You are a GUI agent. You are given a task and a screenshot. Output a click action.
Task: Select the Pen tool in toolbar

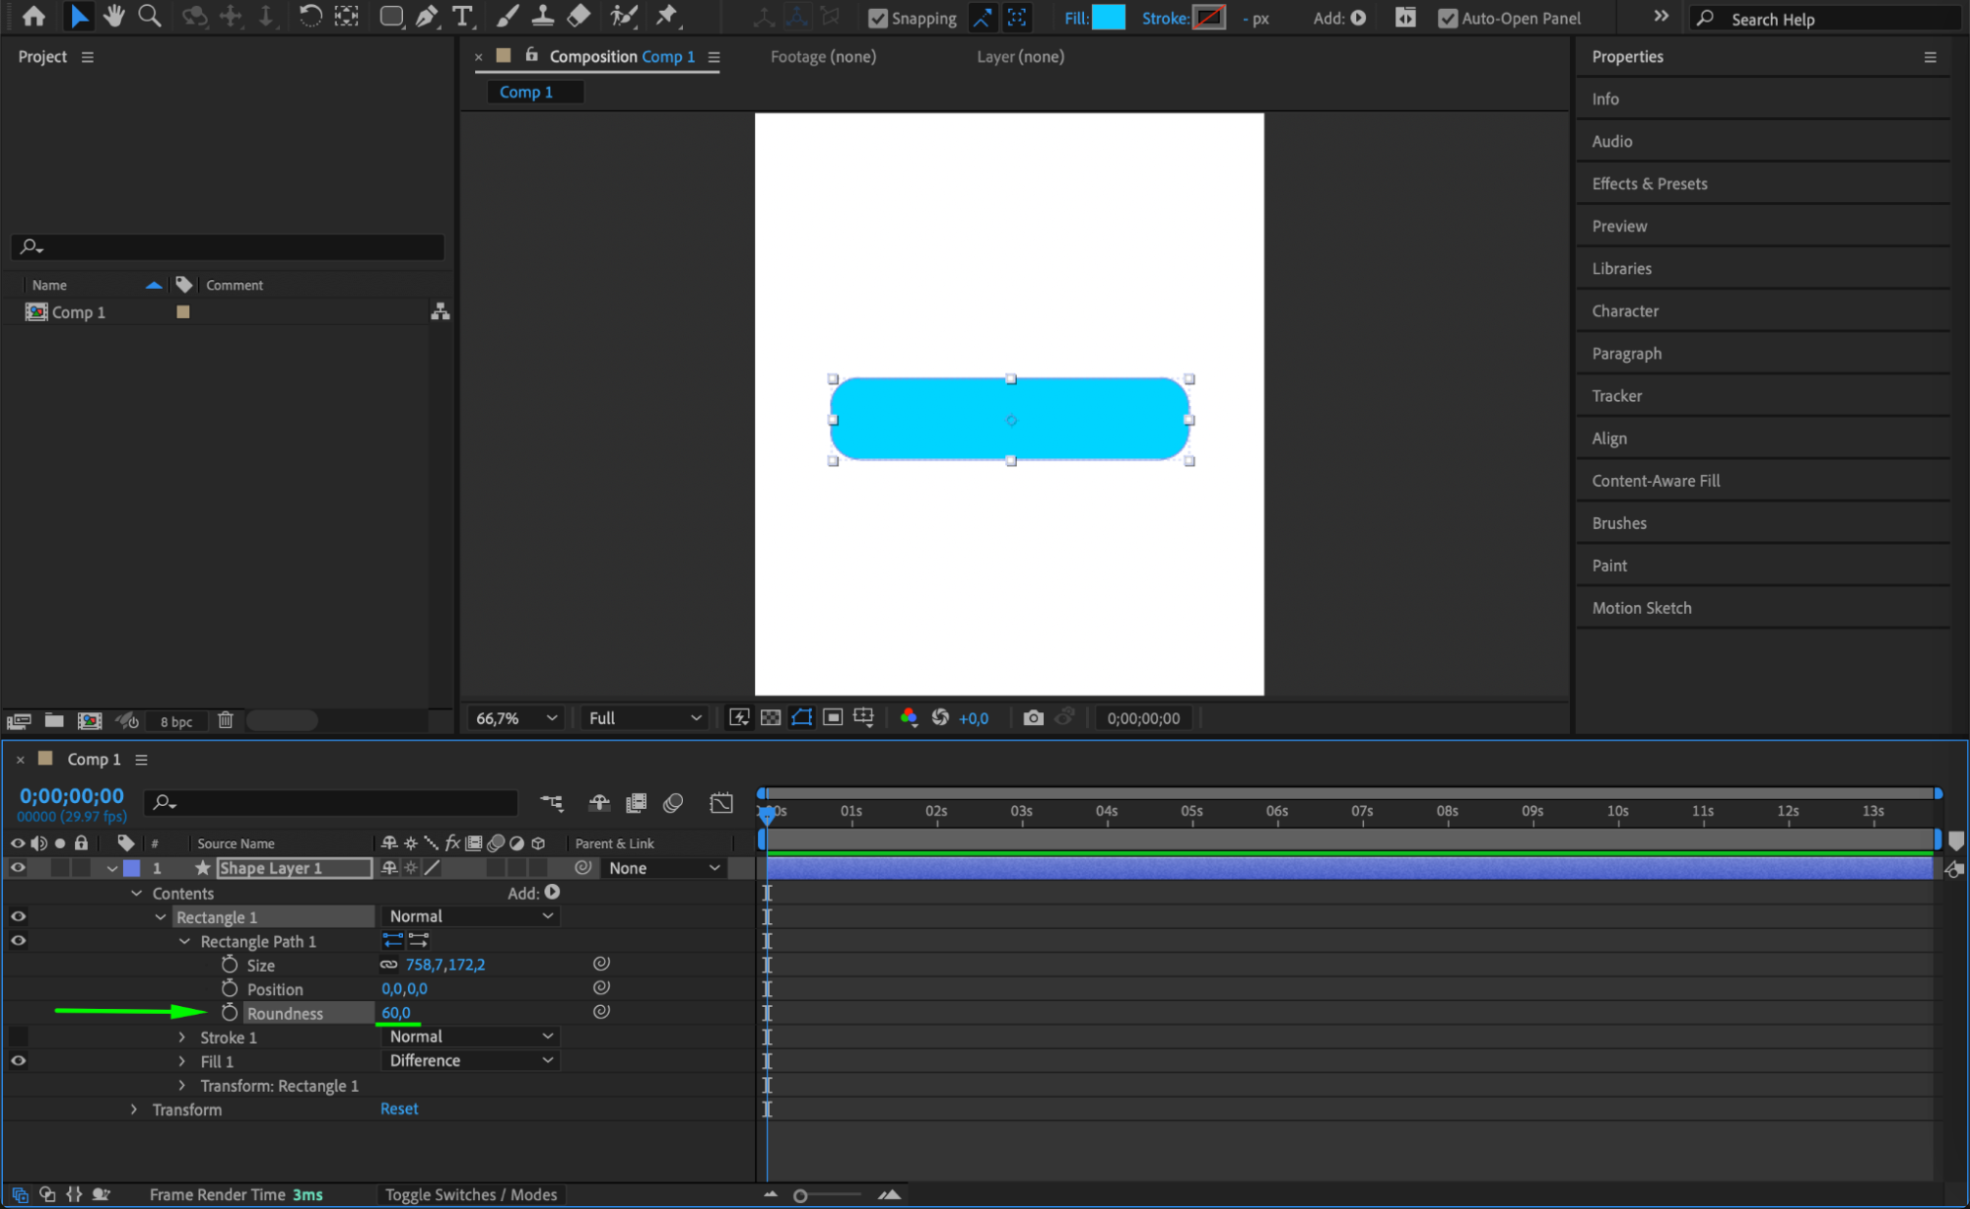click(x=427, y=16)
